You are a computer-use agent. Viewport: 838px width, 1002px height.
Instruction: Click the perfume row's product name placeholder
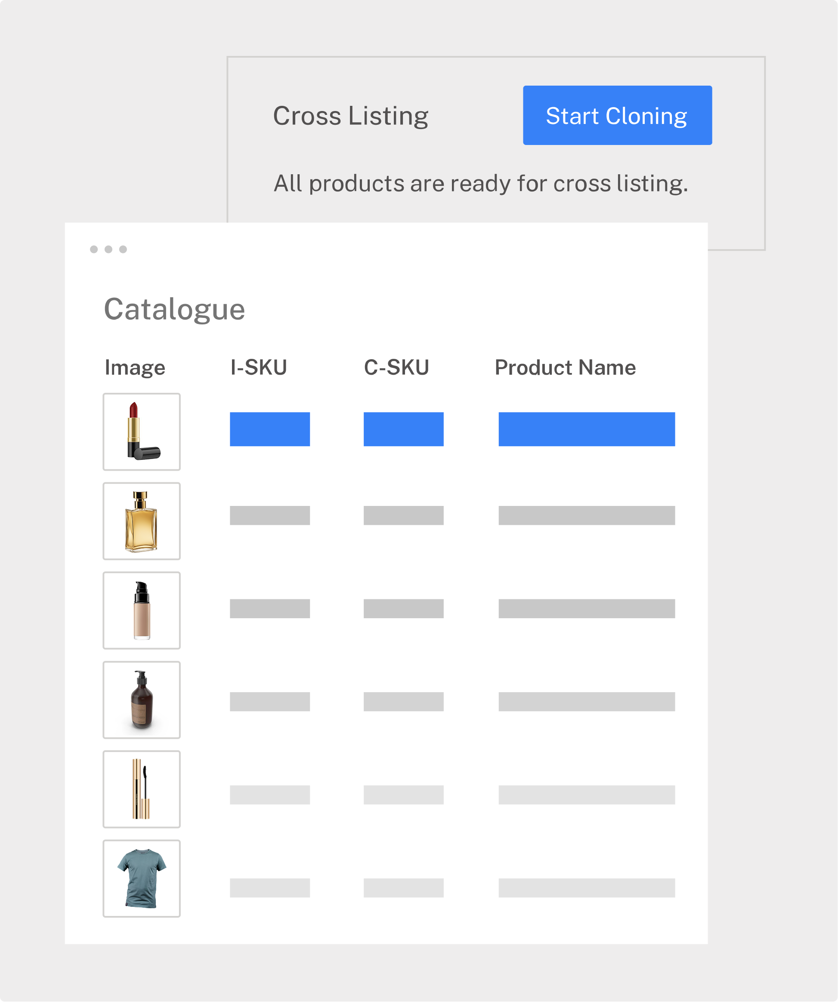tap(587, 515)
